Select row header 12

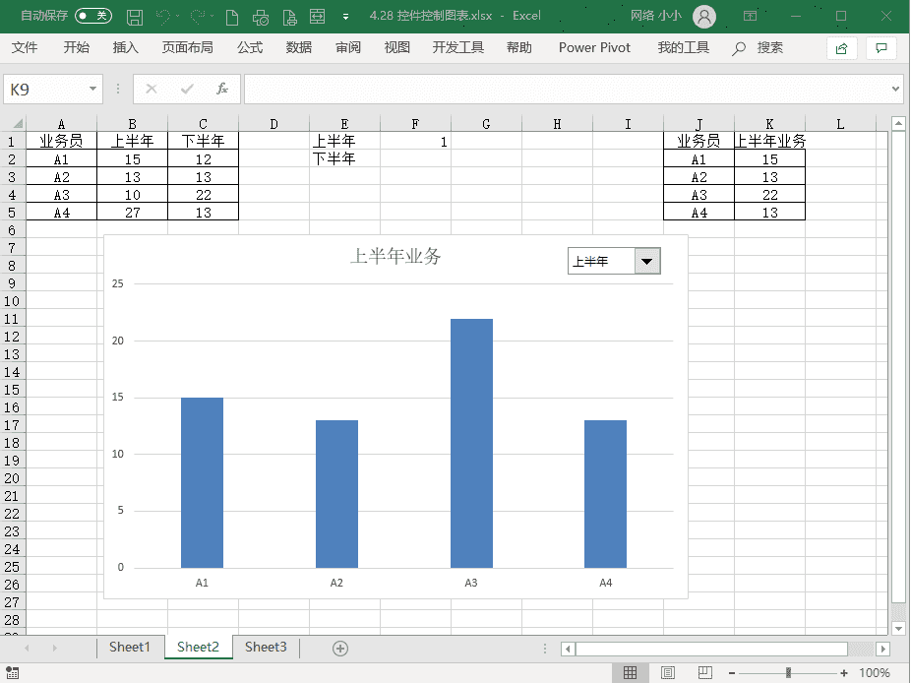[x=12, y=337]
